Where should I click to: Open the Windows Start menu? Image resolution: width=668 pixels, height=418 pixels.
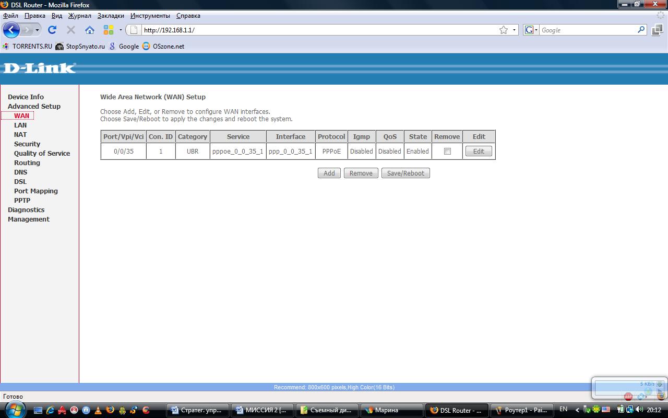[14, 409]
